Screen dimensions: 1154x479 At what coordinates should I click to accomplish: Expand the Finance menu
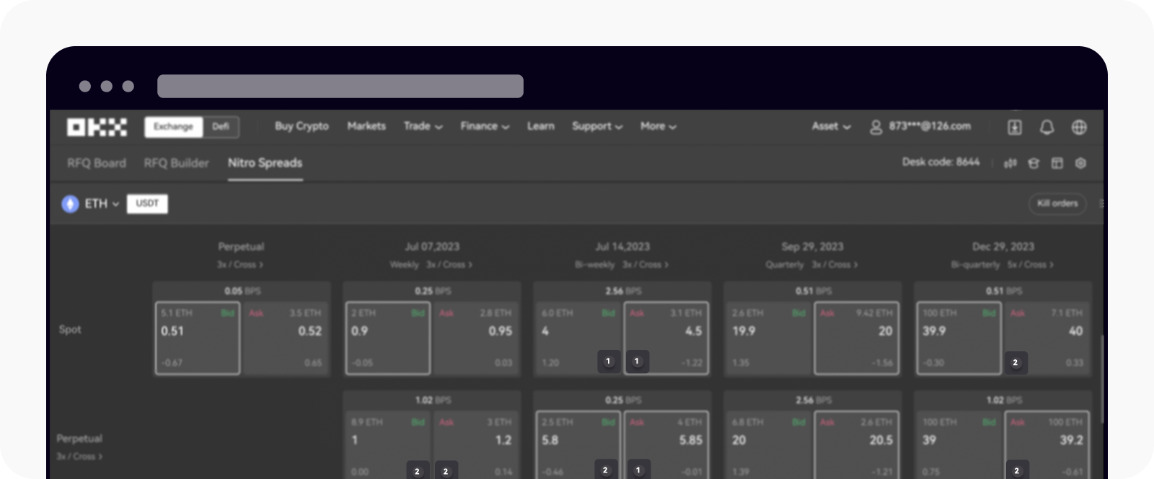(485, 126)
